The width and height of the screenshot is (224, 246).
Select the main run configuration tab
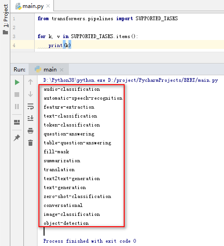tap(49, 69)
